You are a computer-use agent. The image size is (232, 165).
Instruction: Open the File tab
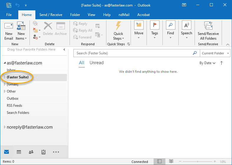pos(9,15)
